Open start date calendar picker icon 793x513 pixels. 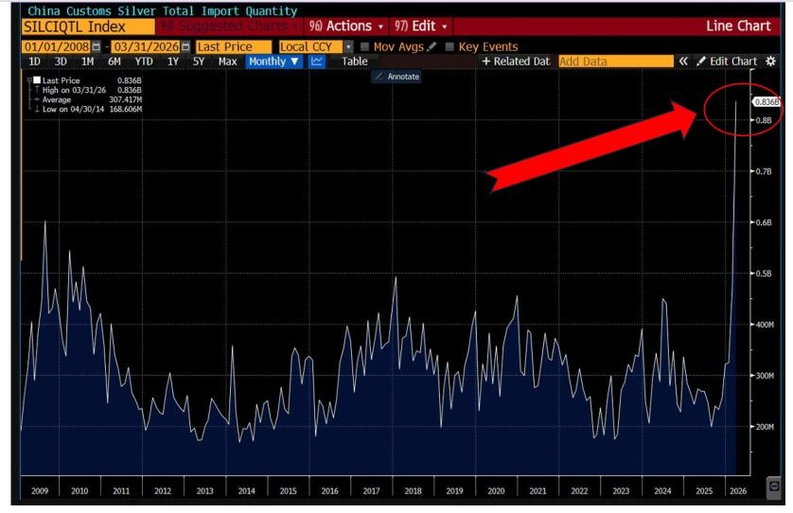click(96, 46)
